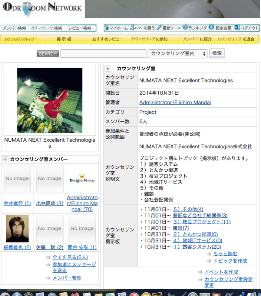Switch to おすすめレビュー tab
Image resolution: width=261 pixels, height=296 pixels.
[108, 39]
